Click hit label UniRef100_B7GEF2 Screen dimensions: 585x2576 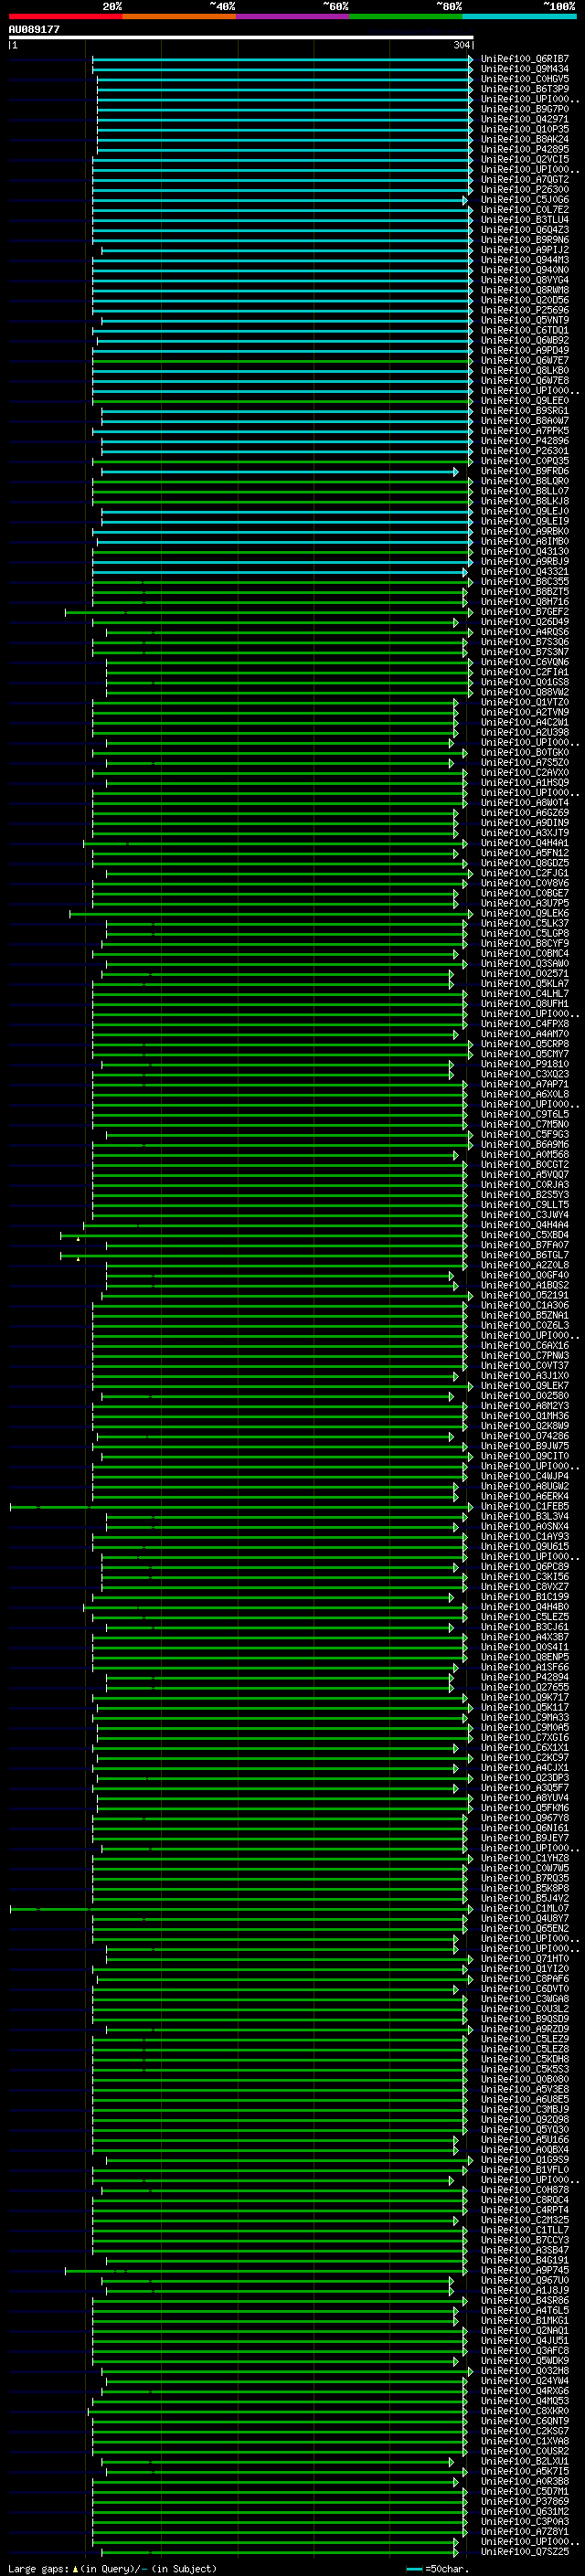click(525, 612)
